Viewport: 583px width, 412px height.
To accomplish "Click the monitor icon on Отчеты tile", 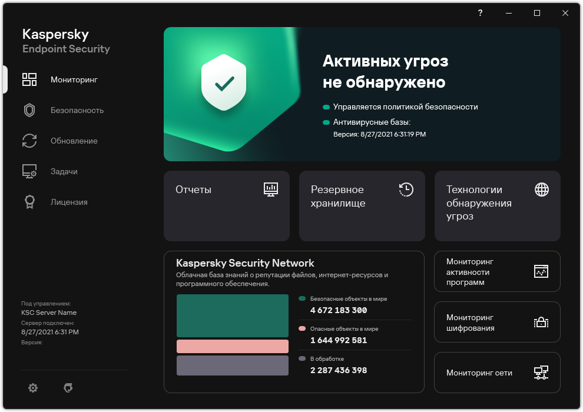I will click(x=271, y=190).
